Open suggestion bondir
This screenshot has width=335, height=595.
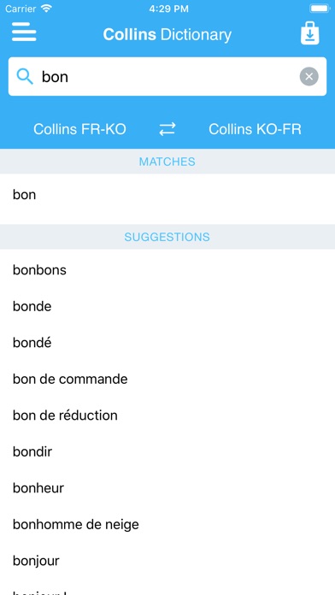(167, 452)
